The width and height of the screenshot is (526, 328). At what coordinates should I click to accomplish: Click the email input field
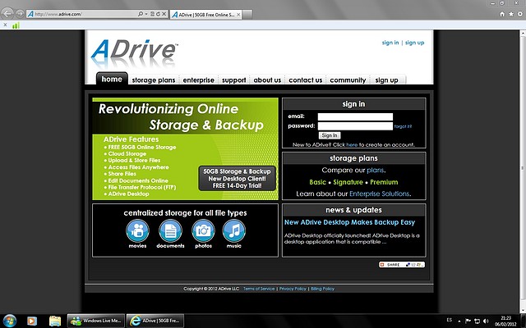point(355,116)
